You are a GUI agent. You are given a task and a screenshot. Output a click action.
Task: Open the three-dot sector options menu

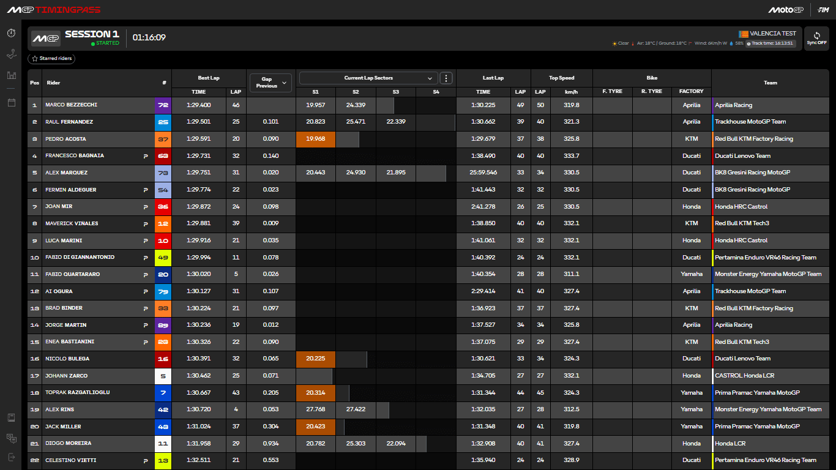click(446, 78)
